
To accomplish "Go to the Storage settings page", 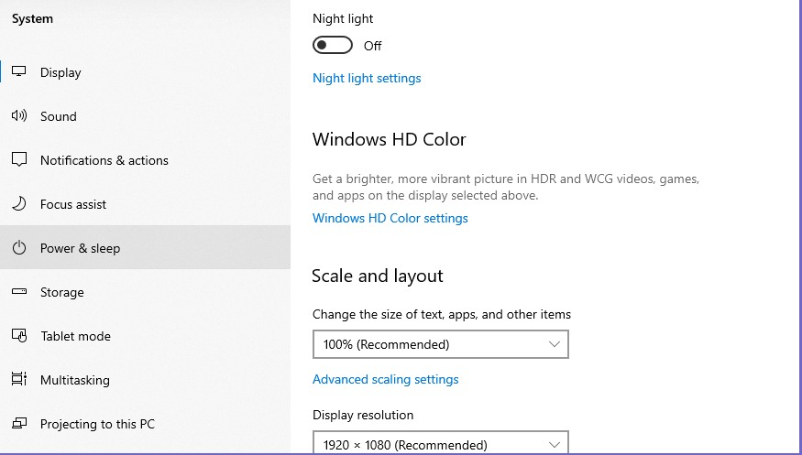I will pyautogui.click(x=145, y=292).
